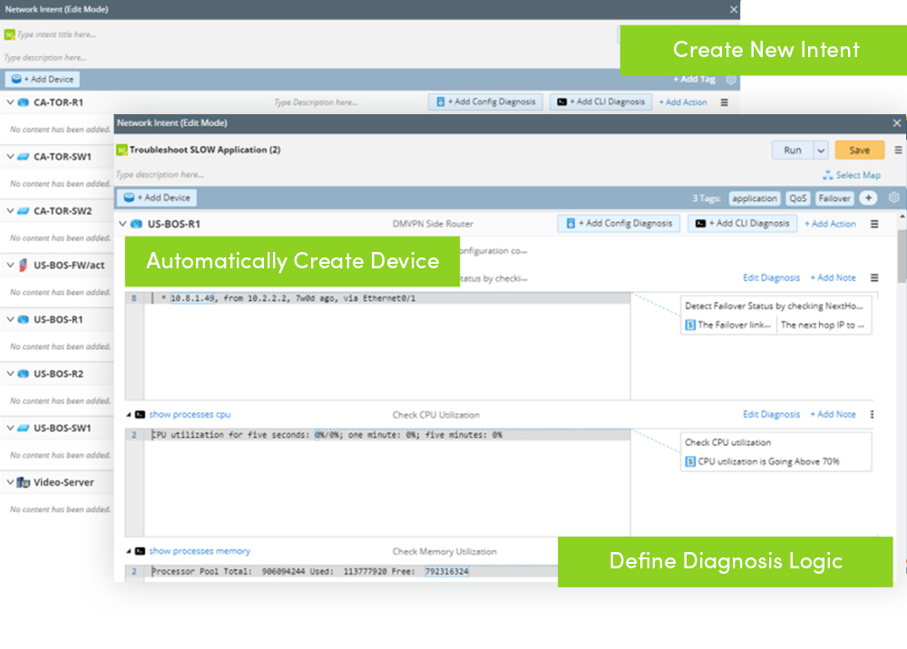Open the Run button dropdown arrow
Image resolution: width=907 pixels, height=649 pixels.
821,150
